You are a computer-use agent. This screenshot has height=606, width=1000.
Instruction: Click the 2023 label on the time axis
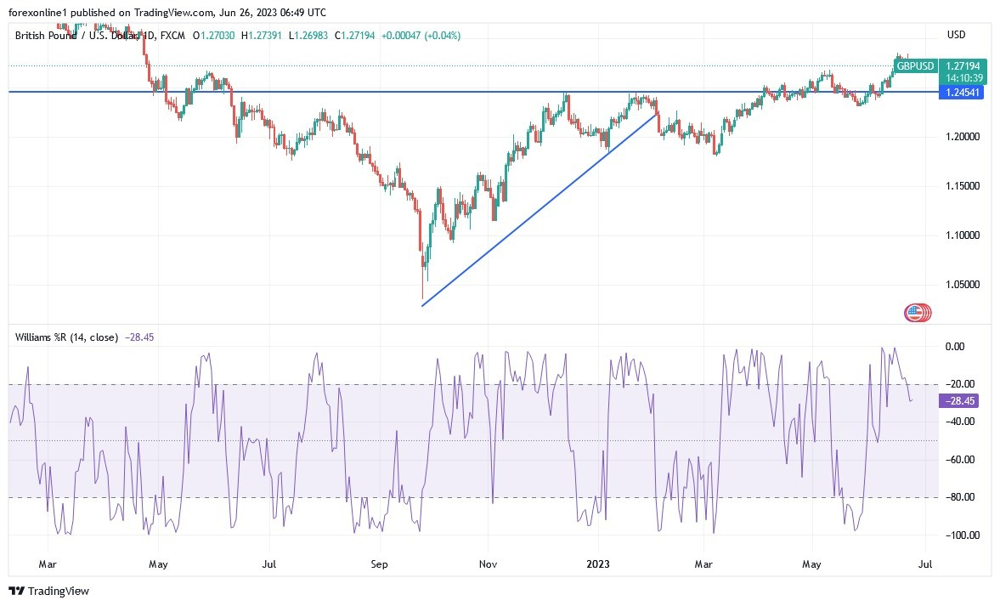pyautogui.click(x=599, y=564)
